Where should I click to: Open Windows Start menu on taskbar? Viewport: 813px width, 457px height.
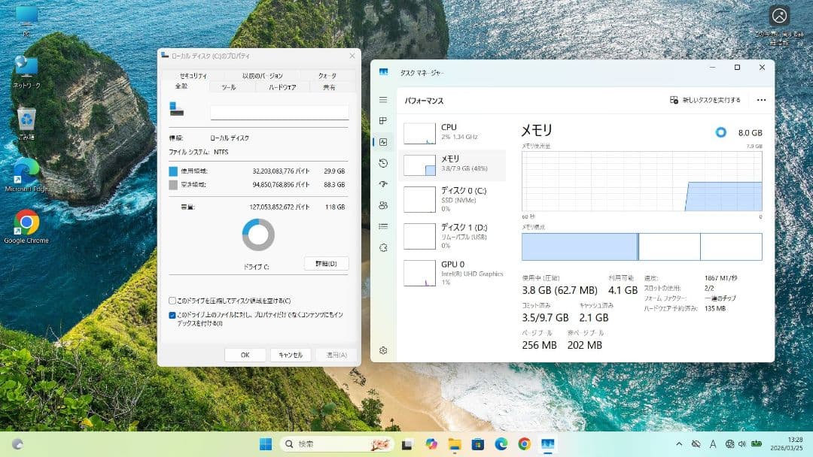266,444
